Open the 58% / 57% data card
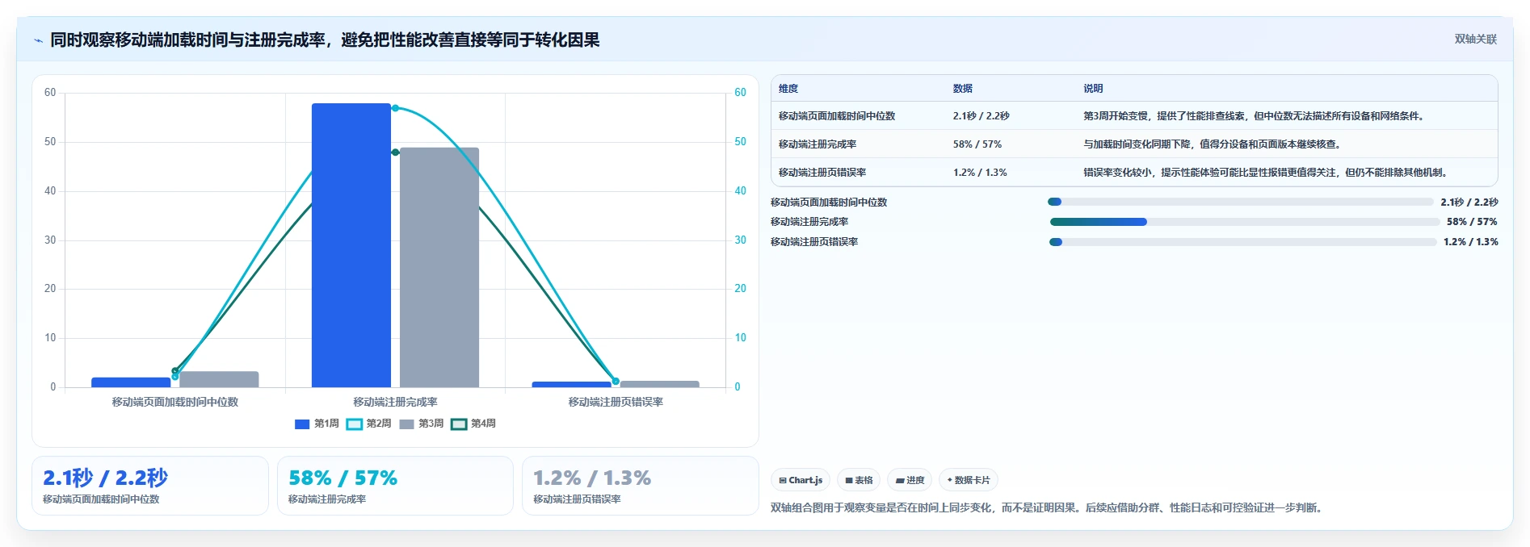Image resolution: width=1530 pixels, height=547 pixels. (395, 486)
